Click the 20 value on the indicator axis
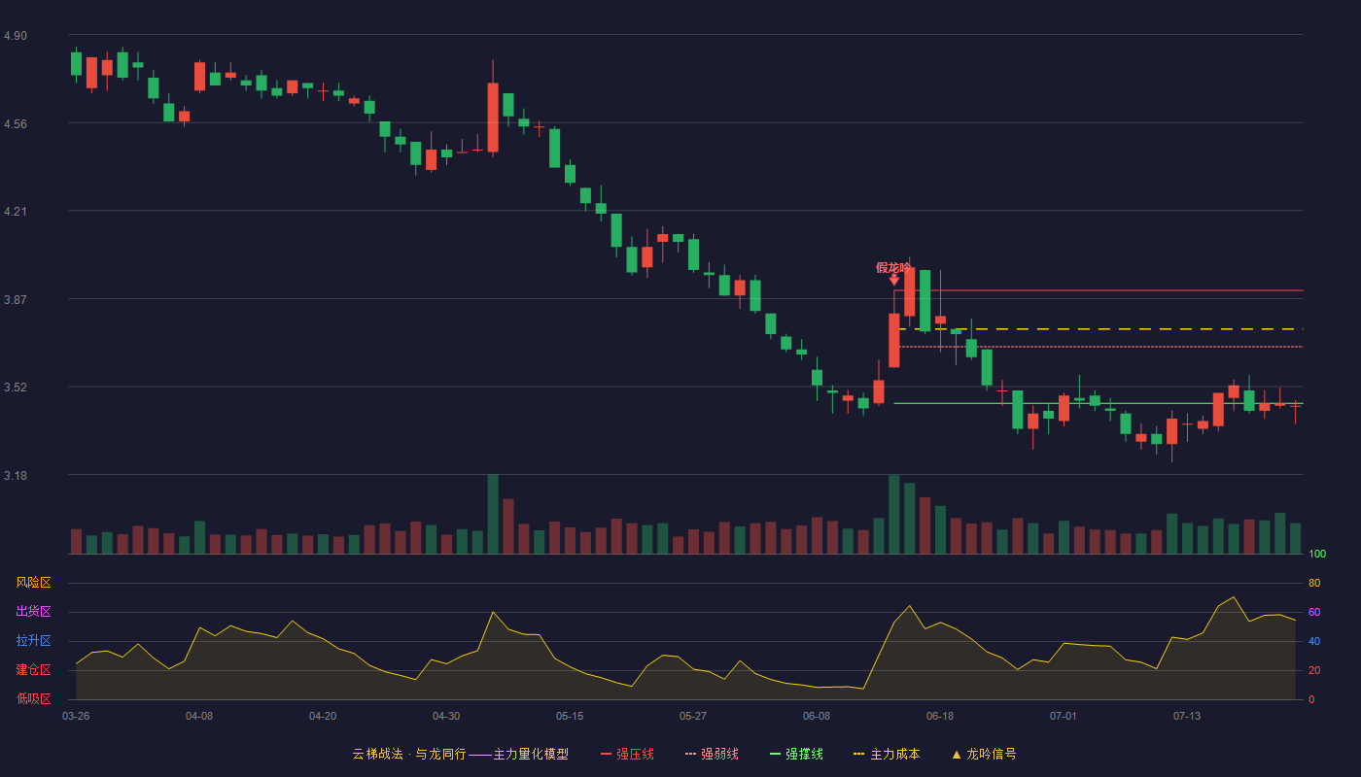The width and height of the screenshot is (1361, 777). click(1314, 670)
